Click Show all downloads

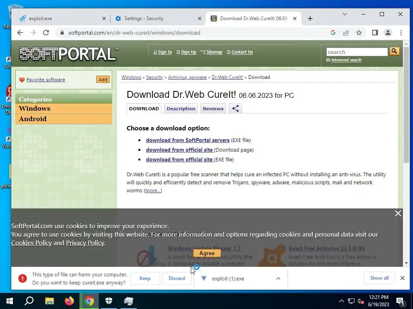379,278
